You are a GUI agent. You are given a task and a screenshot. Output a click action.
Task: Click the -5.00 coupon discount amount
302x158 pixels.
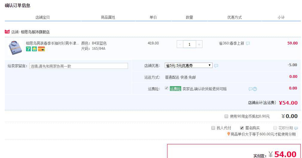(292, 65)
